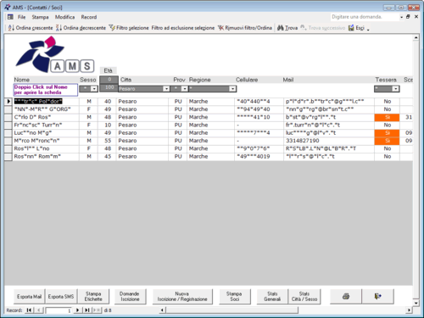
Task: Click vertical scrollbar down arrow
Action: [x=416, y=303]
